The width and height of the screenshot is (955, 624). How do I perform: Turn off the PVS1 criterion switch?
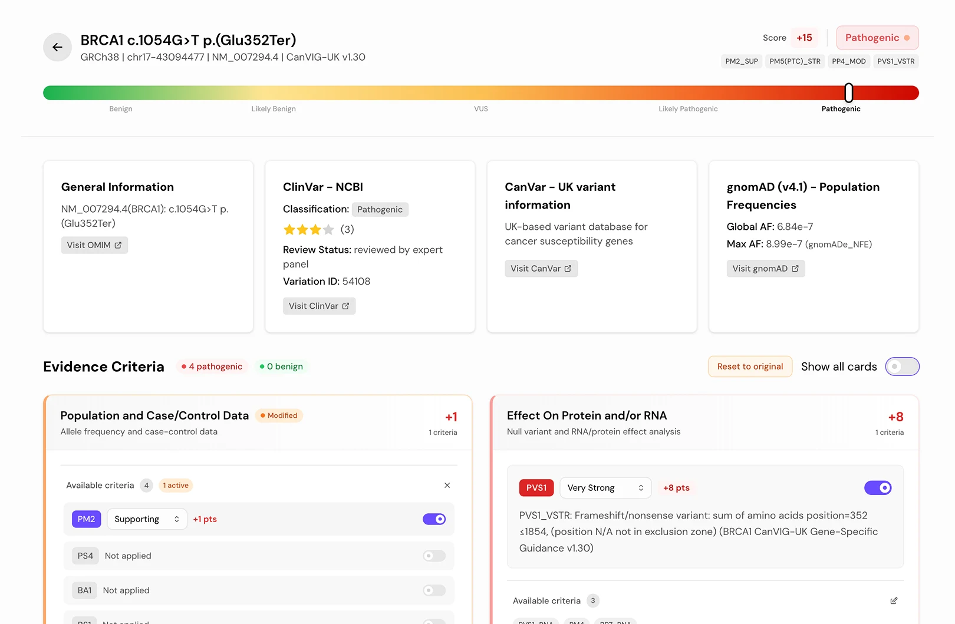pyautogui.click(x=878, y=488)
